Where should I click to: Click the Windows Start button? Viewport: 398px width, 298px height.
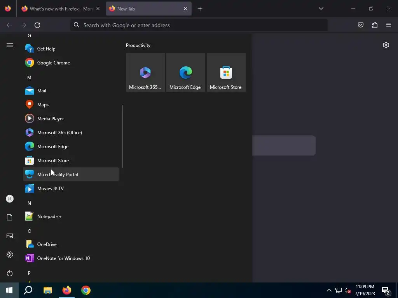(x=9, y=290)
